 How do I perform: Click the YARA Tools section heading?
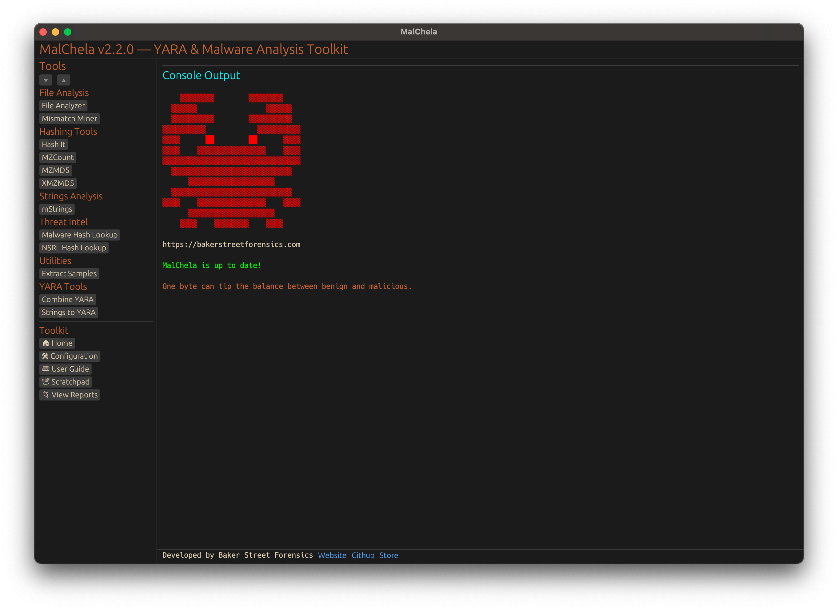63,287
